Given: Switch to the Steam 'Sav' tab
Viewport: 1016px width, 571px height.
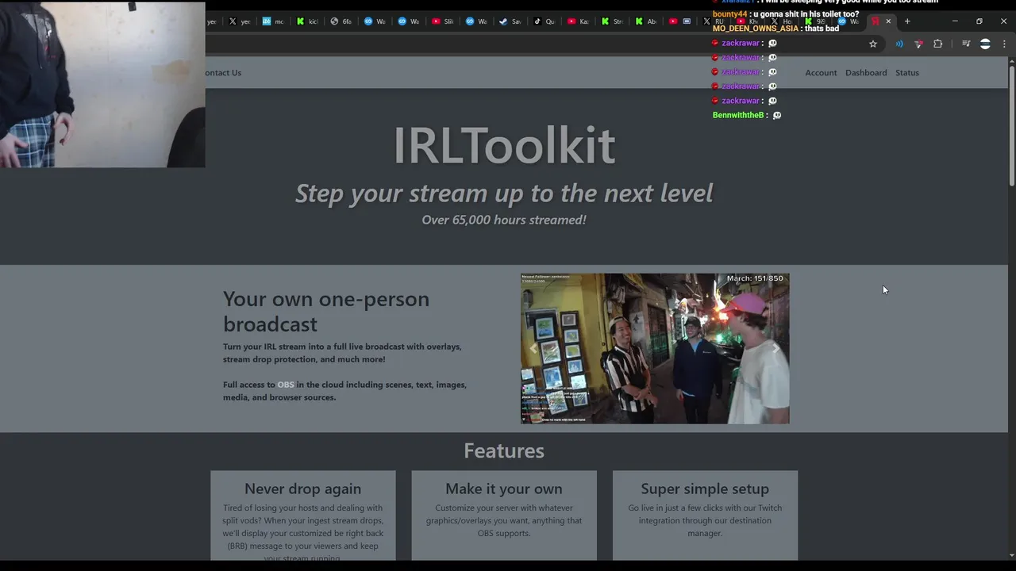Looking at the screenshot, I should [510, 21].
